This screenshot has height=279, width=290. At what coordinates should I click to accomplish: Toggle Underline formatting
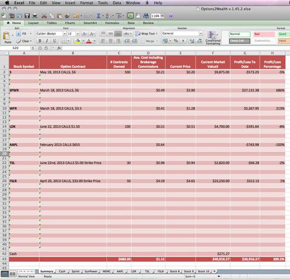pyautogui.click(x=54, y=41)
